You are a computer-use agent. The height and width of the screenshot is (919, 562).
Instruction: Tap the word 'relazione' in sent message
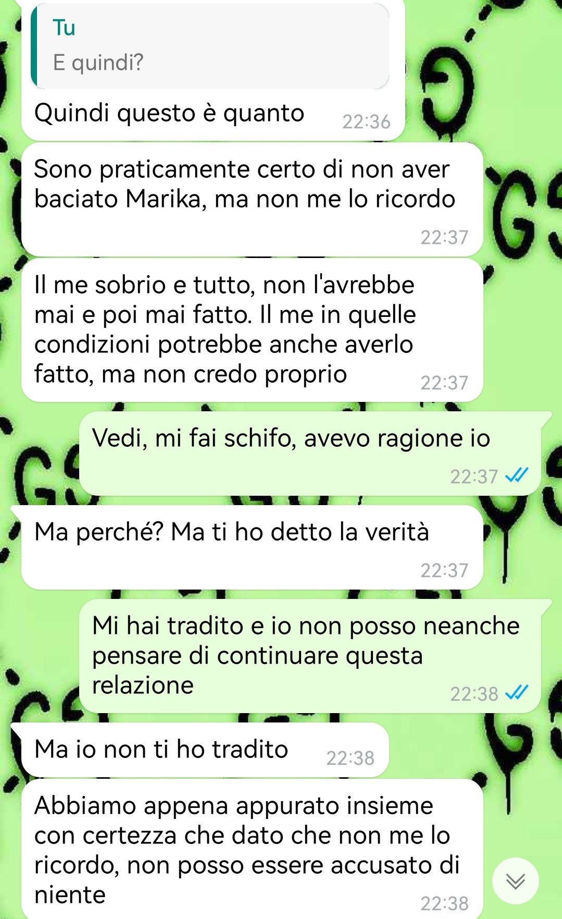(x=143, y=685)
